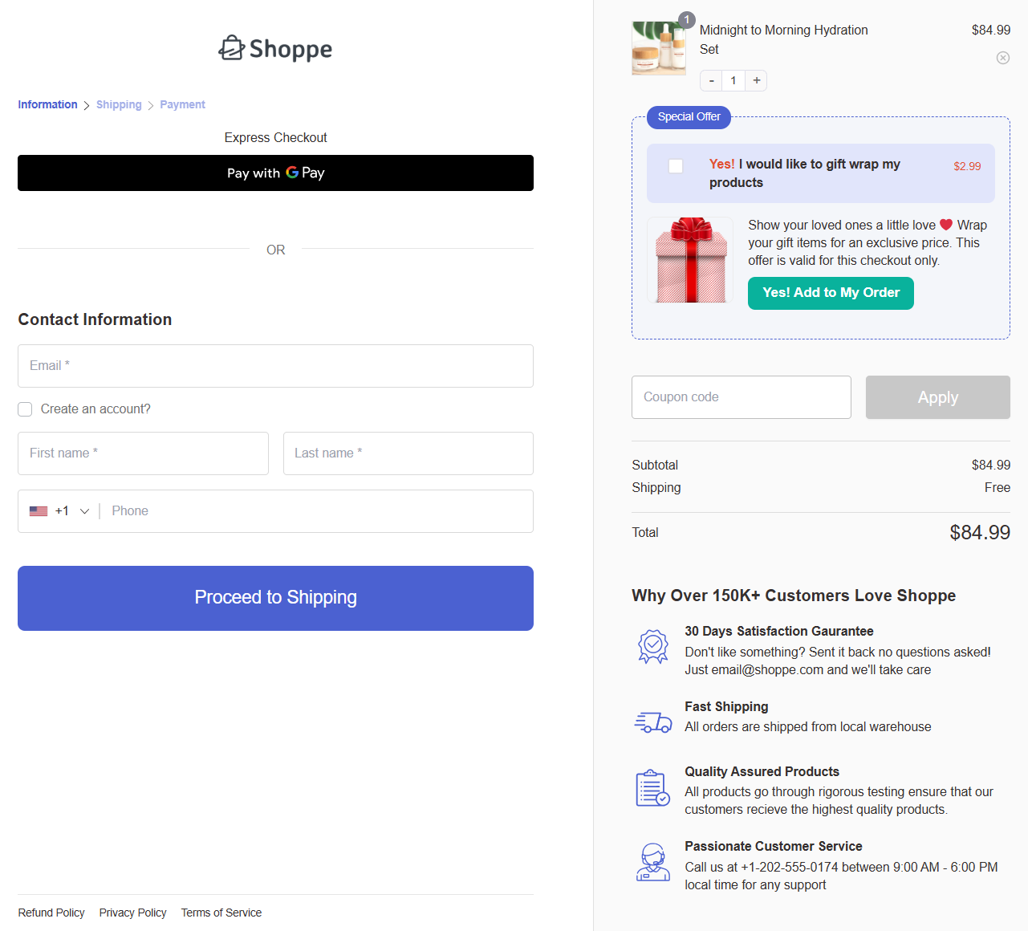Screen dimensions: 1028x931
Task: Click the red heart emoji in offer text
Action: [946, 225]
